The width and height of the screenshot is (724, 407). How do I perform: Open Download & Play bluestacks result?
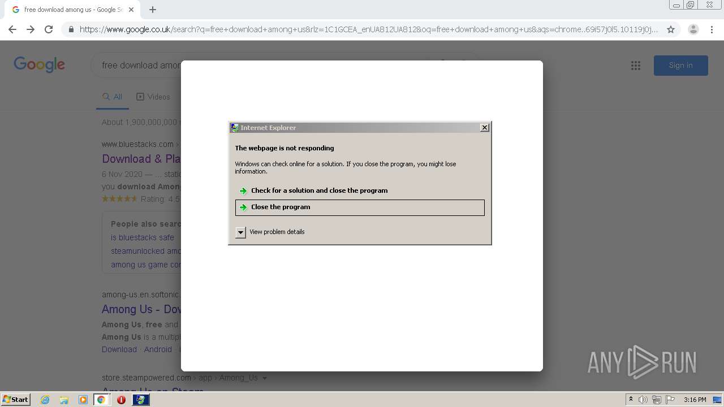(x=141, y=159)
